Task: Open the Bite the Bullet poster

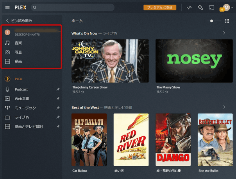Action: [x=215, y=140]
